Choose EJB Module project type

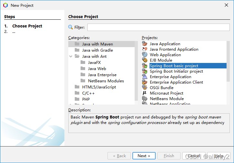pyautogui.click(x=161, y=60)
